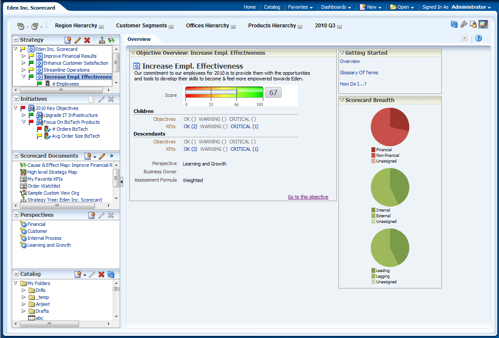Click the lock permissions icon in toolbar
This screenshot has width=499, height=338.
click(473, 25)
